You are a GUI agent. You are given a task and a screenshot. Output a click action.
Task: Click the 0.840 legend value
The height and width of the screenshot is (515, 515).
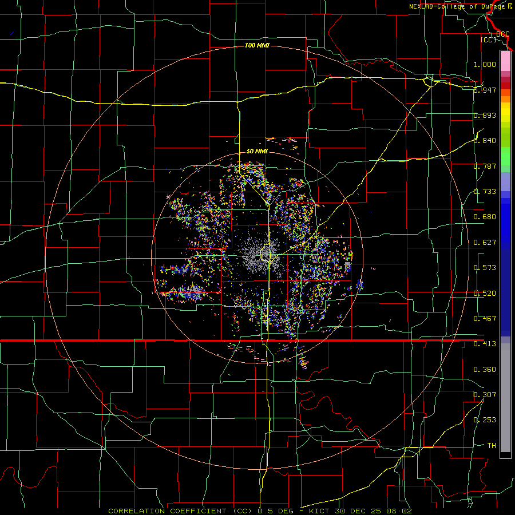point(485,141)
